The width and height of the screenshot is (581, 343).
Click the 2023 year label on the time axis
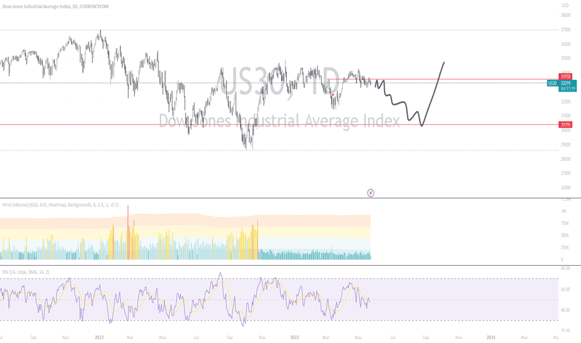click(x=295, y=337)
